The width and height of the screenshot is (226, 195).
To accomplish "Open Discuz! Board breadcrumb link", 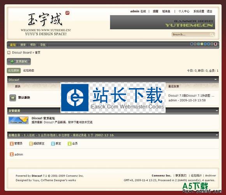I will pyautogui.click(x=22, y=53).
